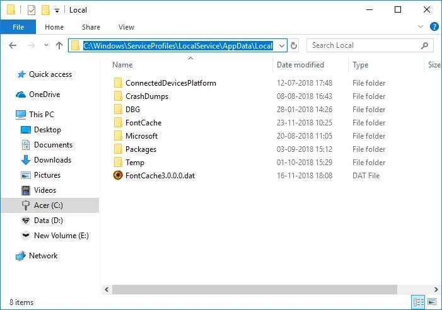Click the New folder icon in title bar
Viewport: 442px width, 310px height.
[45, 10]
